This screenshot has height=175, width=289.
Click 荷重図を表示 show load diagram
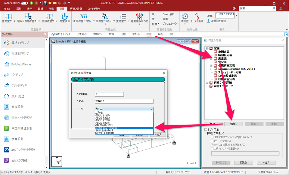pyautogui.click(x=216, y=21)
